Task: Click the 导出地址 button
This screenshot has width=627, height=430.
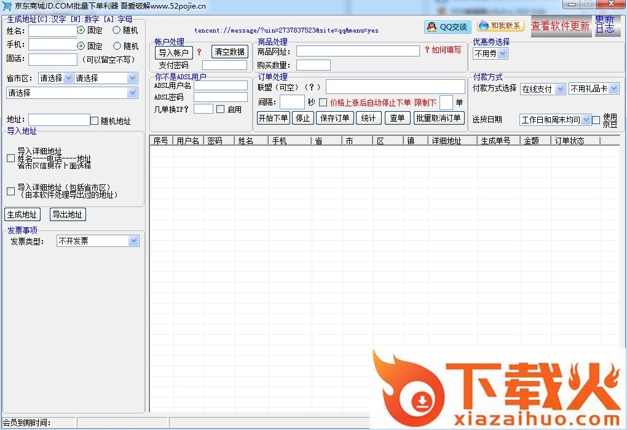Action: (x=68, y=214)
